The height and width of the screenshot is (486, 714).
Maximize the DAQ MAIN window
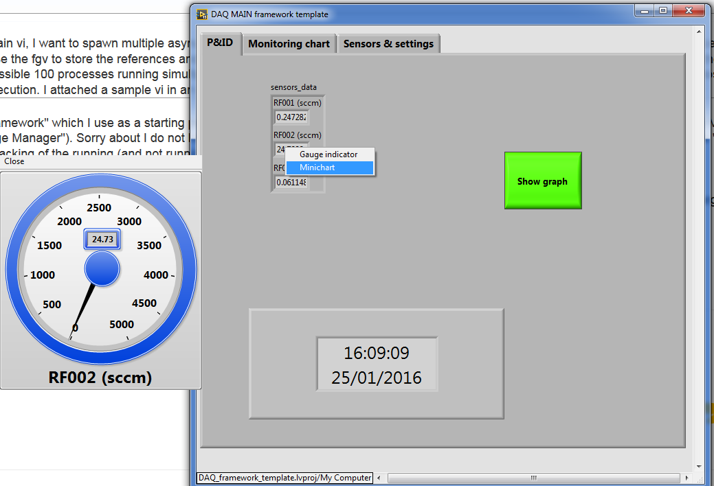click(x=663, y=11)
